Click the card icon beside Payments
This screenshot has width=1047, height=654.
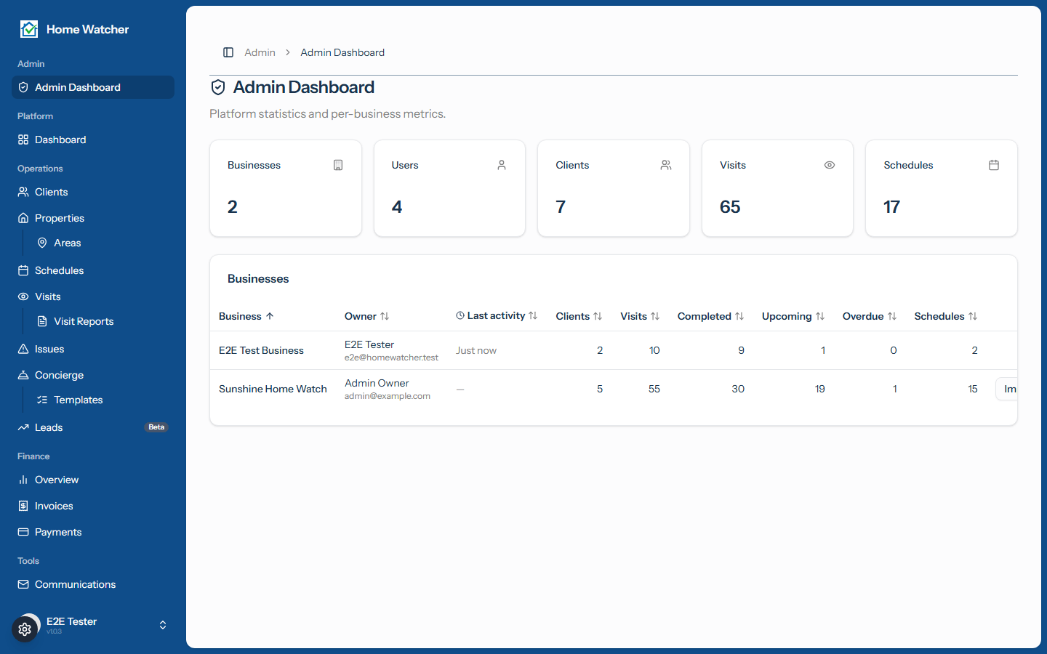[23, 532]
